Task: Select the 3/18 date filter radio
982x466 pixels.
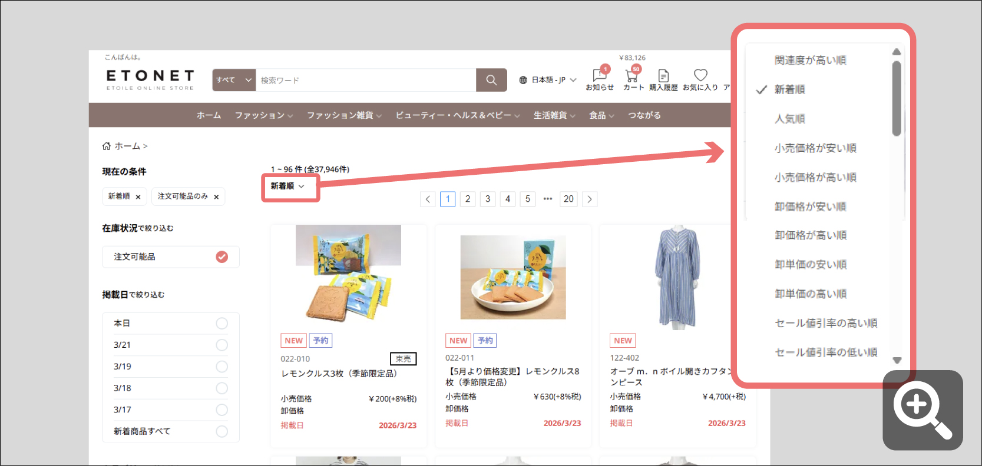Action: 221,388
